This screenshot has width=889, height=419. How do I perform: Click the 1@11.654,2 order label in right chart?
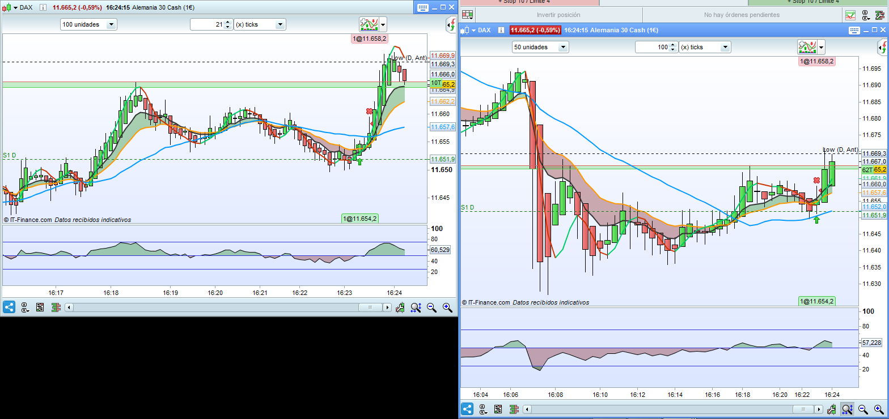click(x=816, y=301)
